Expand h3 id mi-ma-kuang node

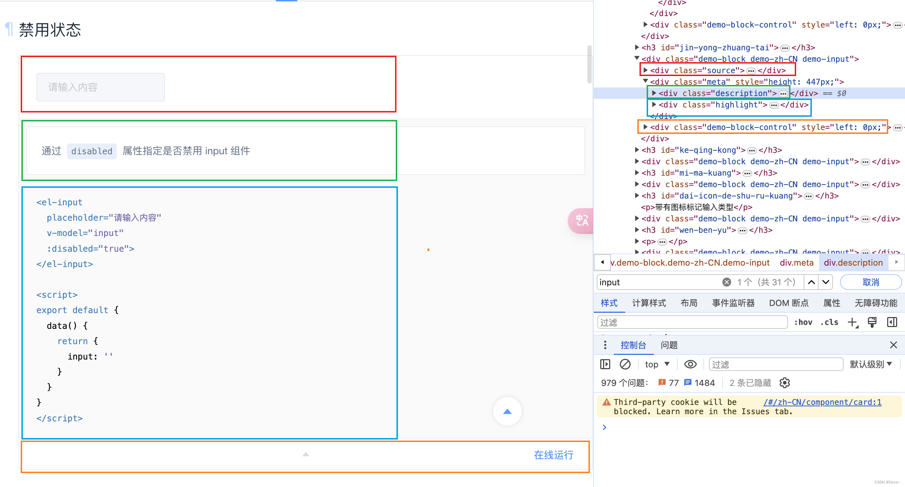pos(637,172)
